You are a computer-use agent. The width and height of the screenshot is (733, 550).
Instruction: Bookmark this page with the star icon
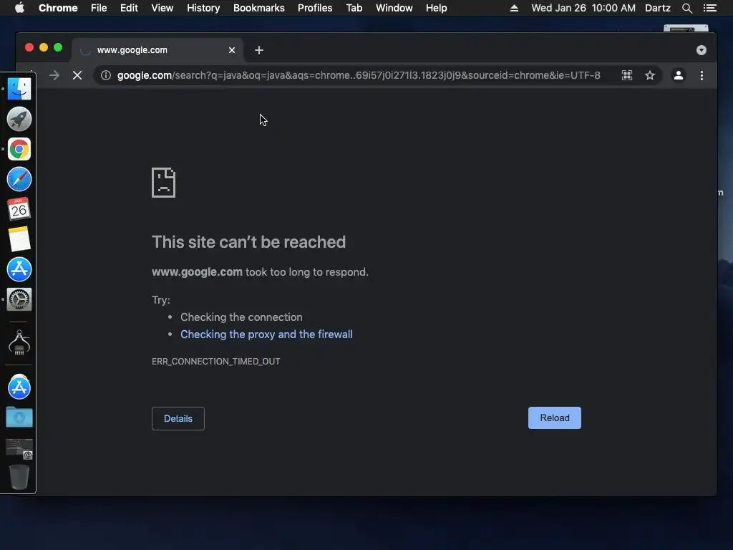(x=650, y=75)
